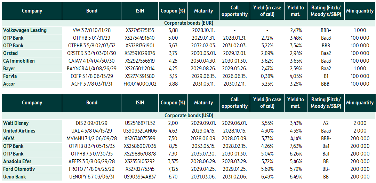Click the 'CA Immobilien' company cell

pos(32,61)
